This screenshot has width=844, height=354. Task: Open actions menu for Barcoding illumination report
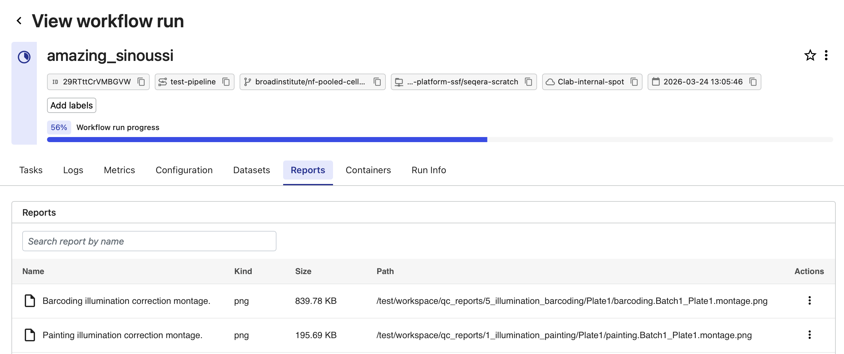point(809,300)
